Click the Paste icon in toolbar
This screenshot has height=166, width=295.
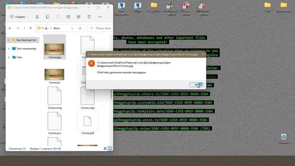58,17
